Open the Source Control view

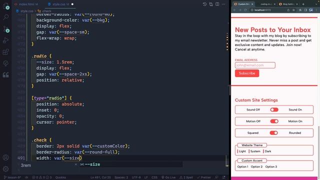[x=5, y=29]
